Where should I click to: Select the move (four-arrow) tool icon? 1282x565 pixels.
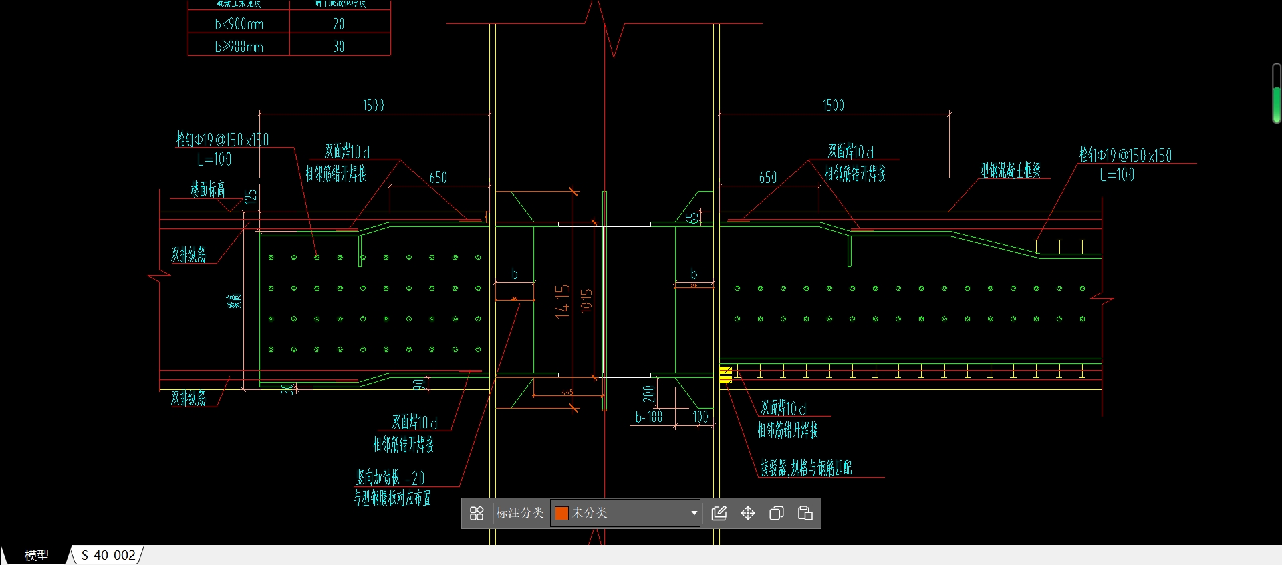tap(748, 513)
